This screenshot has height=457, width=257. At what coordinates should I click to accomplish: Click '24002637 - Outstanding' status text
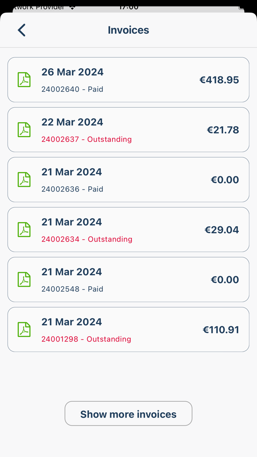click(x=87, y=140)
